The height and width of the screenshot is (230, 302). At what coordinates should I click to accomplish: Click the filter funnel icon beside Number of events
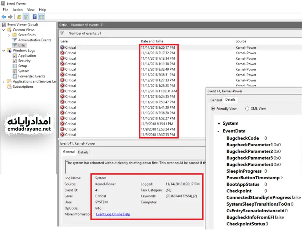coord(62,33)
